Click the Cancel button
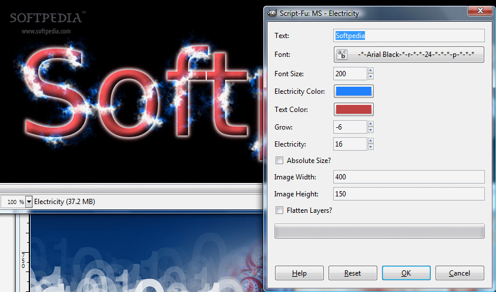This screenshot has height=292, width=496. [x=460, y=273]
